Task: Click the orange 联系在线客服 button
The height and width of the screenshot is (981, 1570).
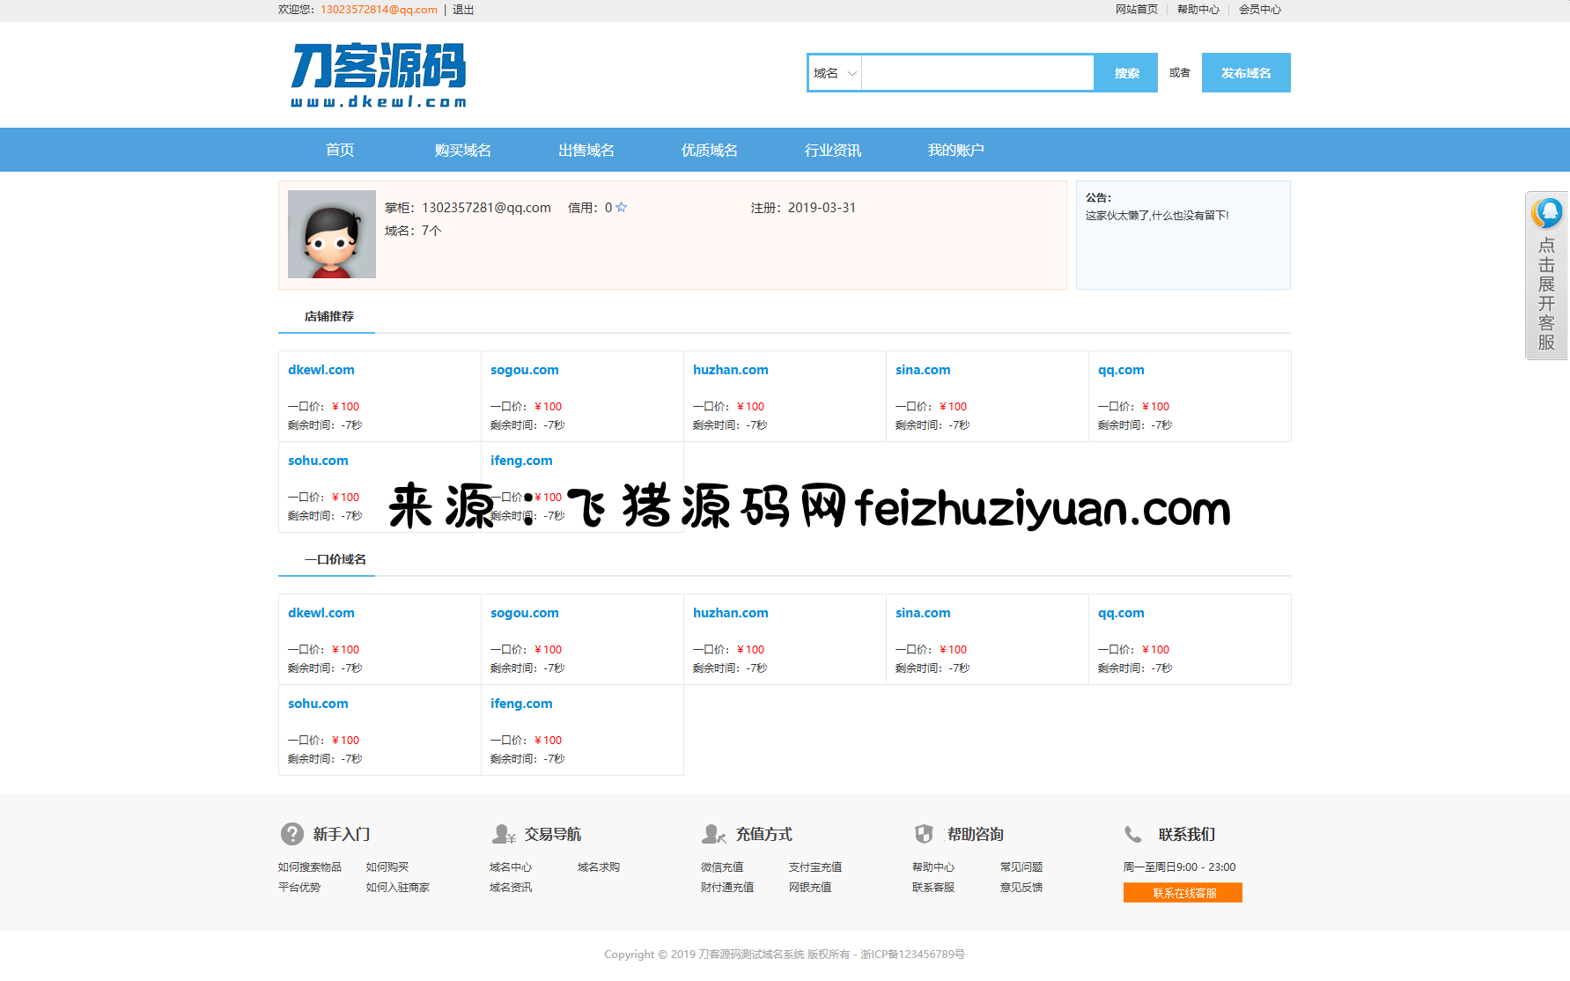Action: pyautogui.click(x=1183, y=893)
